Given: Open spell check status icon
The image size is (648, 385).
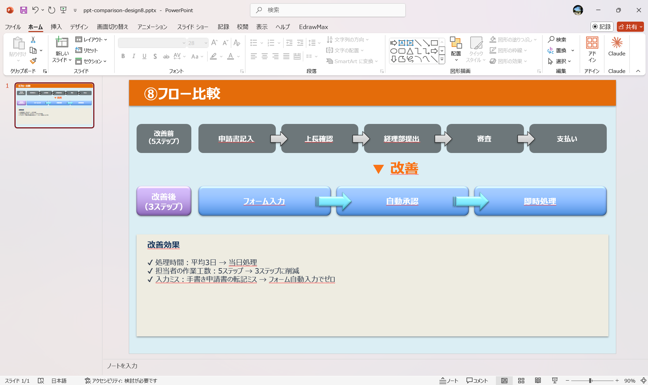Looking at the screenshot, I should coord(41,381).
